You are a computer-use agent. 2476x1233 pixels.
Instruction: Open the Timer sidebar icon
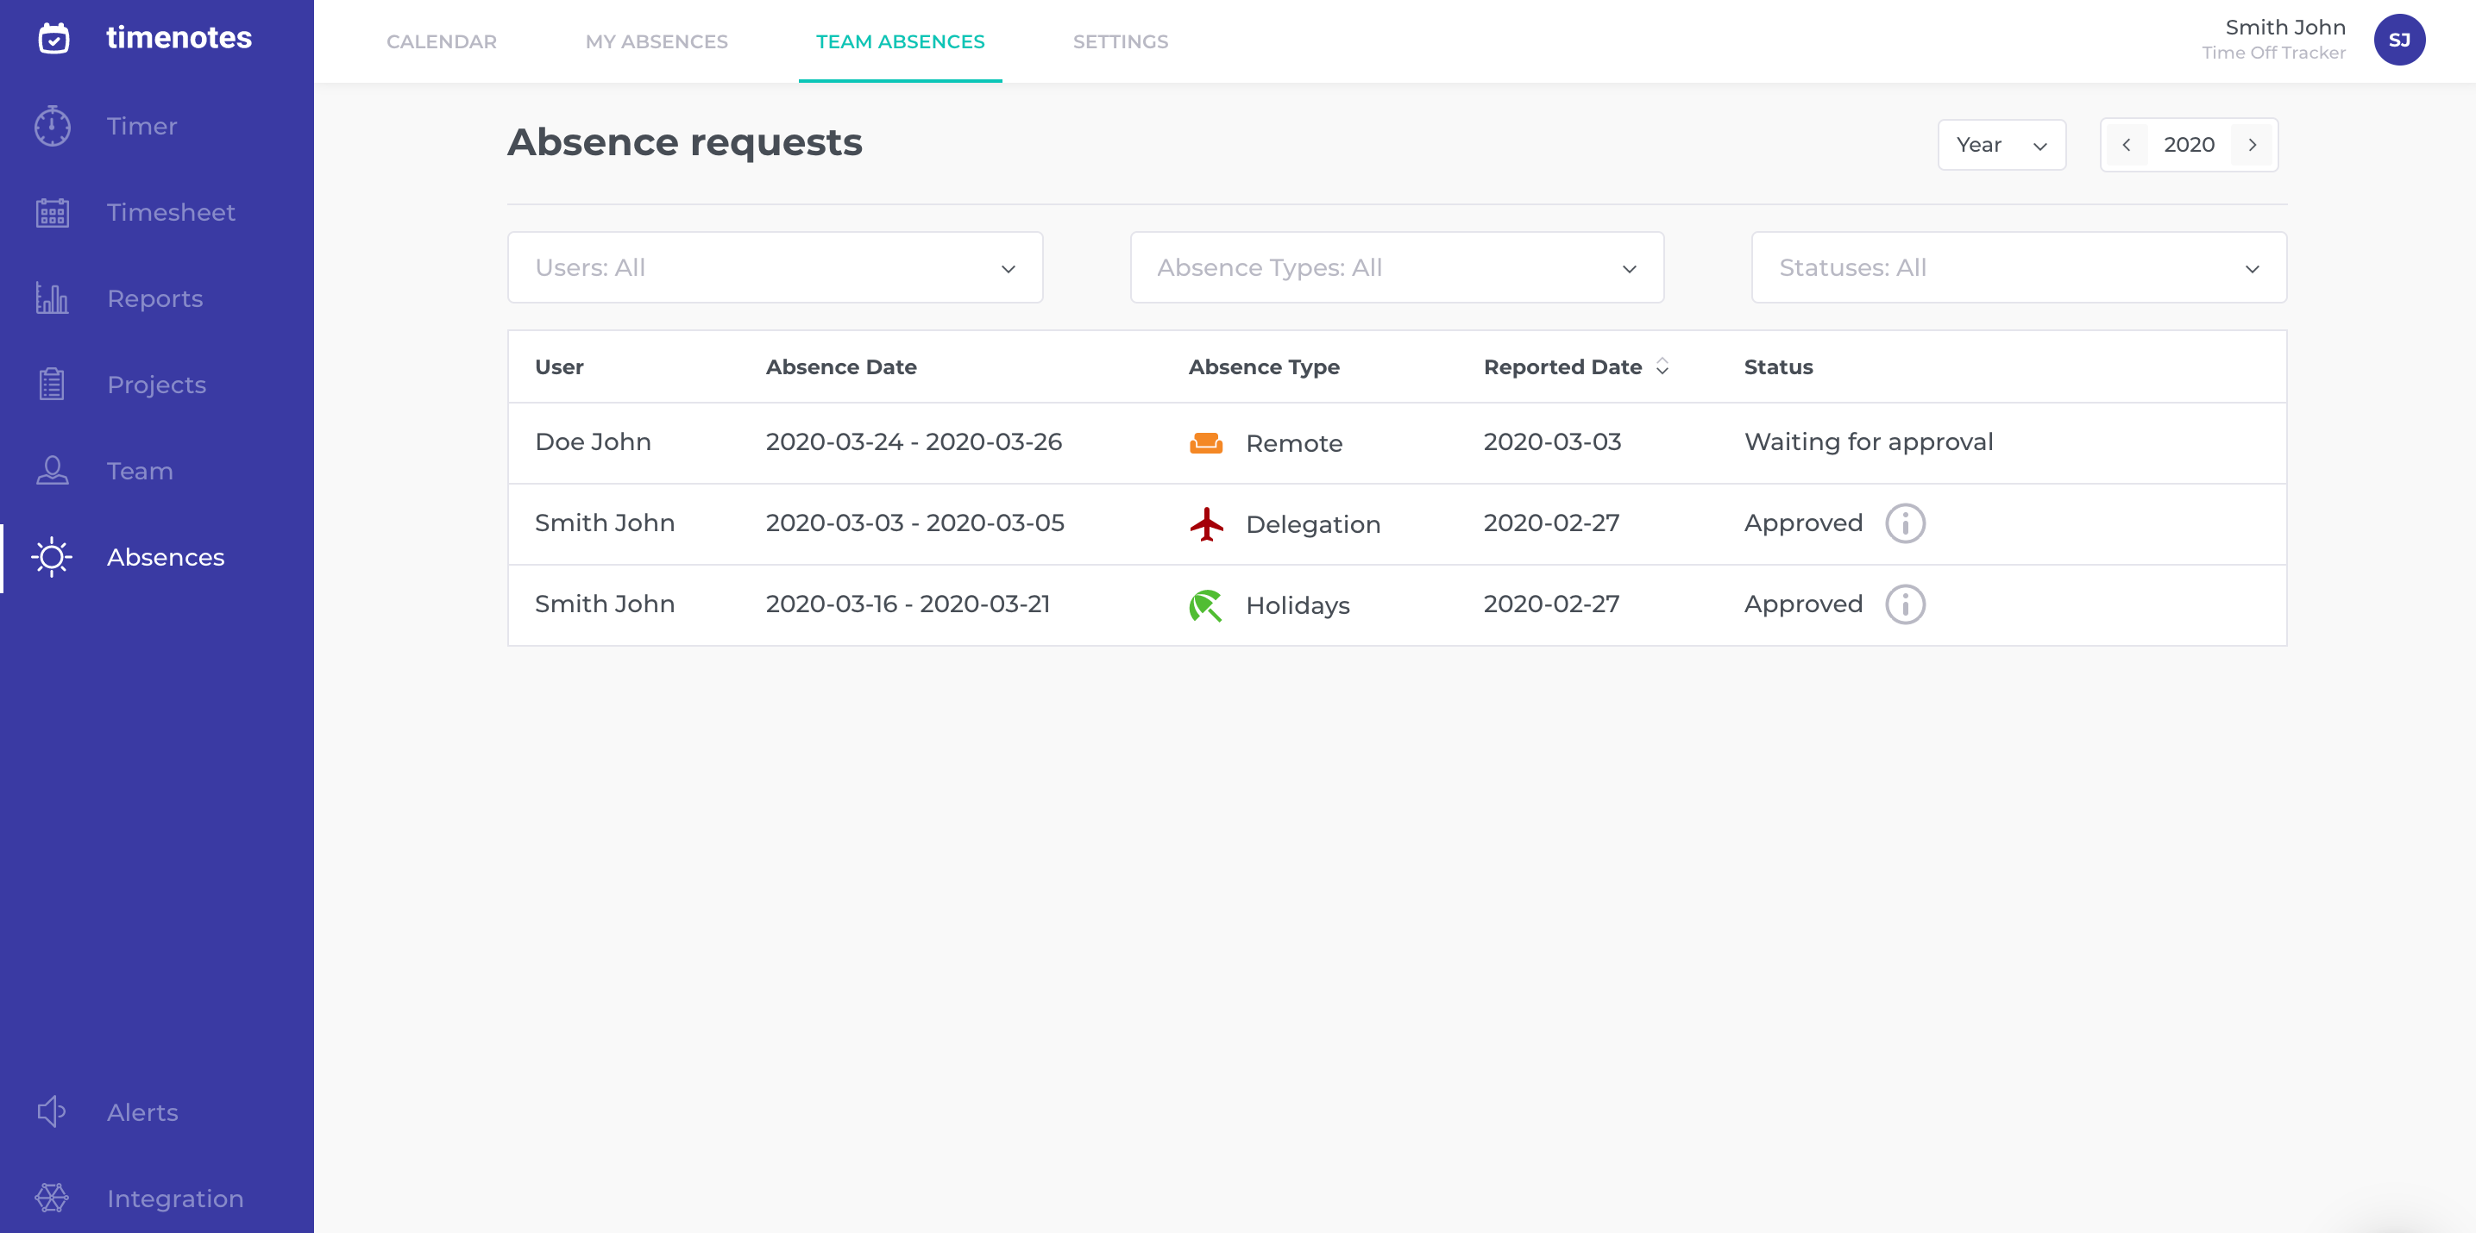pos(52,126)
